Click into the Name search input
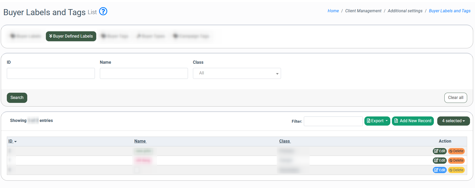 click(x=144, y=73)
